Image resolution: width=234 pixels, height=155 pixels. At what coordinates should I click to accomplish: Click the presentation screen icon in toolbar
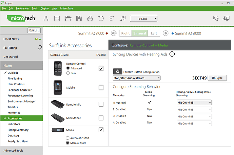click(226, 19)
